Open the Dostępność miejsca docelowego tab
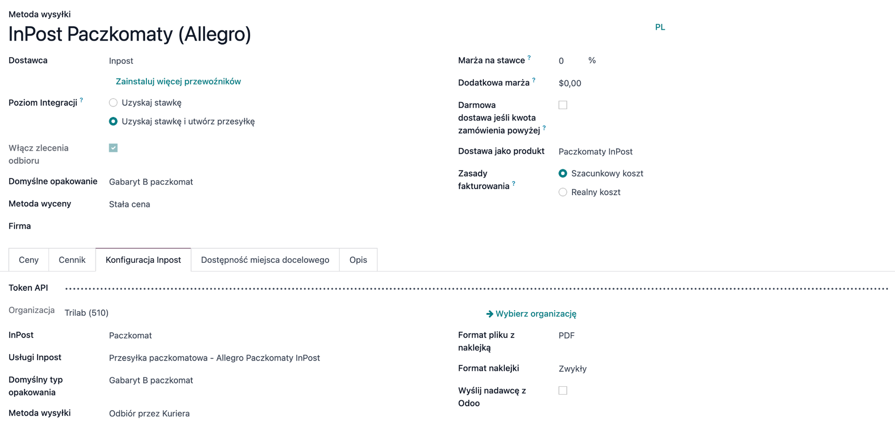895x423 pixels. [265, 260]
